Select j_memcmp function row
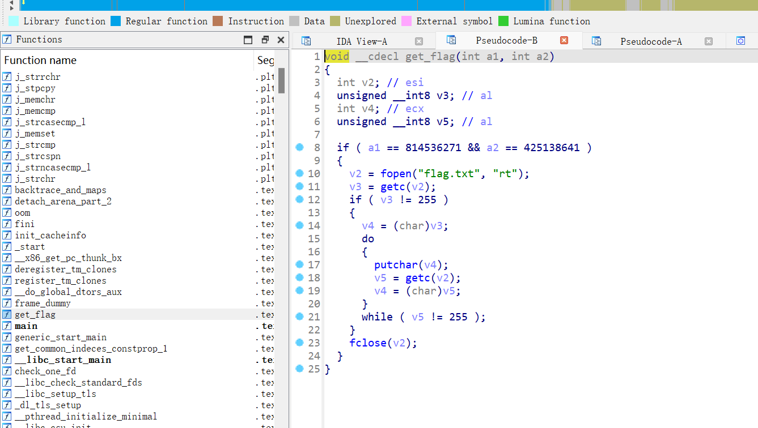This screenshot has height=428, width=758. [x=138, y=111]
